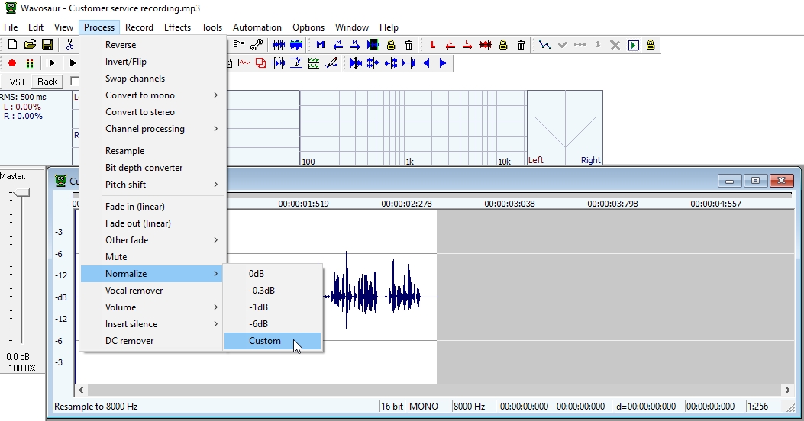Toggle the automation play button with green arrow
This screenshot has width=804, height=421.
click(x=633, y=45)
